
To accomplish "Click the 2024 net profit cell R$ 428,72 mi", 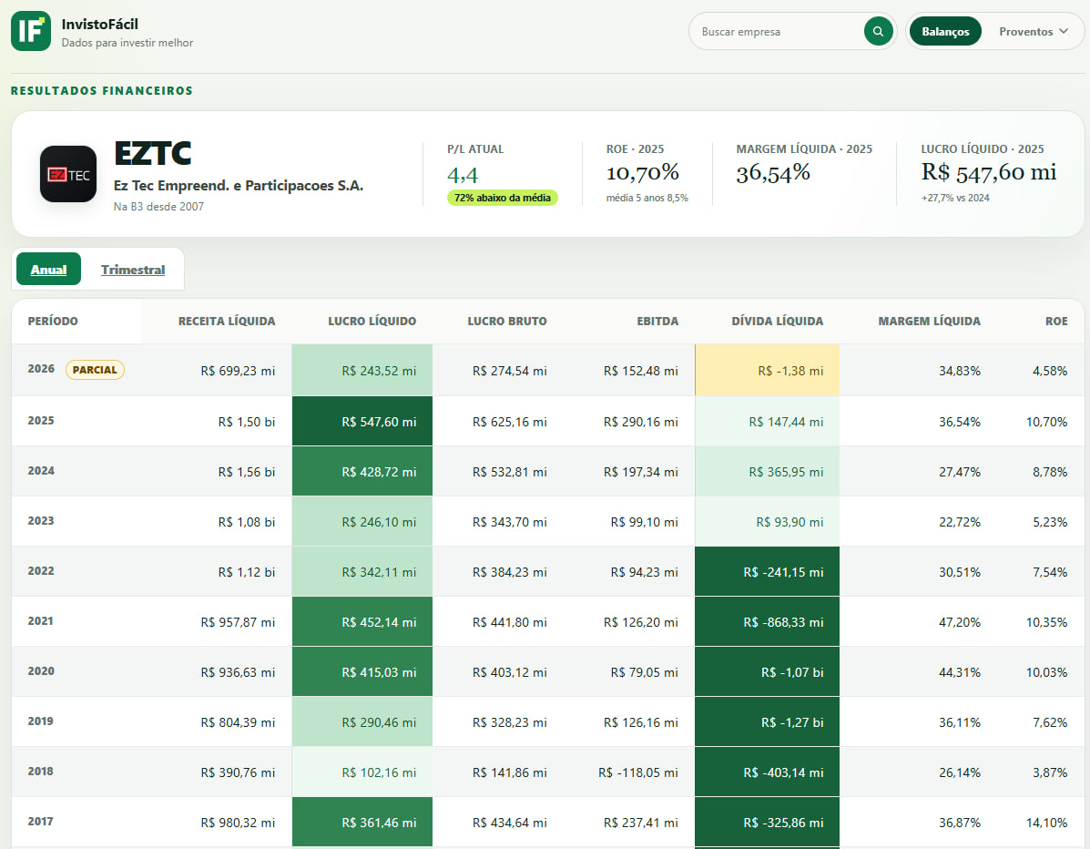I will point(362,472).
